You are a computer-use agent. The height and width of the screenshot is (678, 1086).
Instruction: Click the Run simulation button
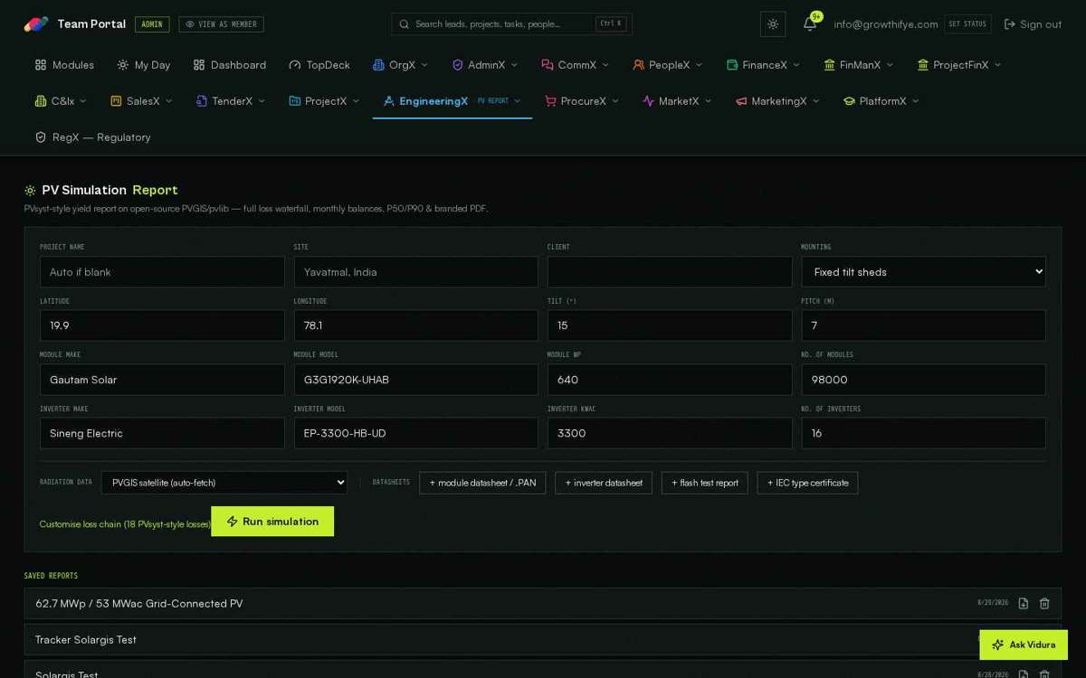coord(272,522)
